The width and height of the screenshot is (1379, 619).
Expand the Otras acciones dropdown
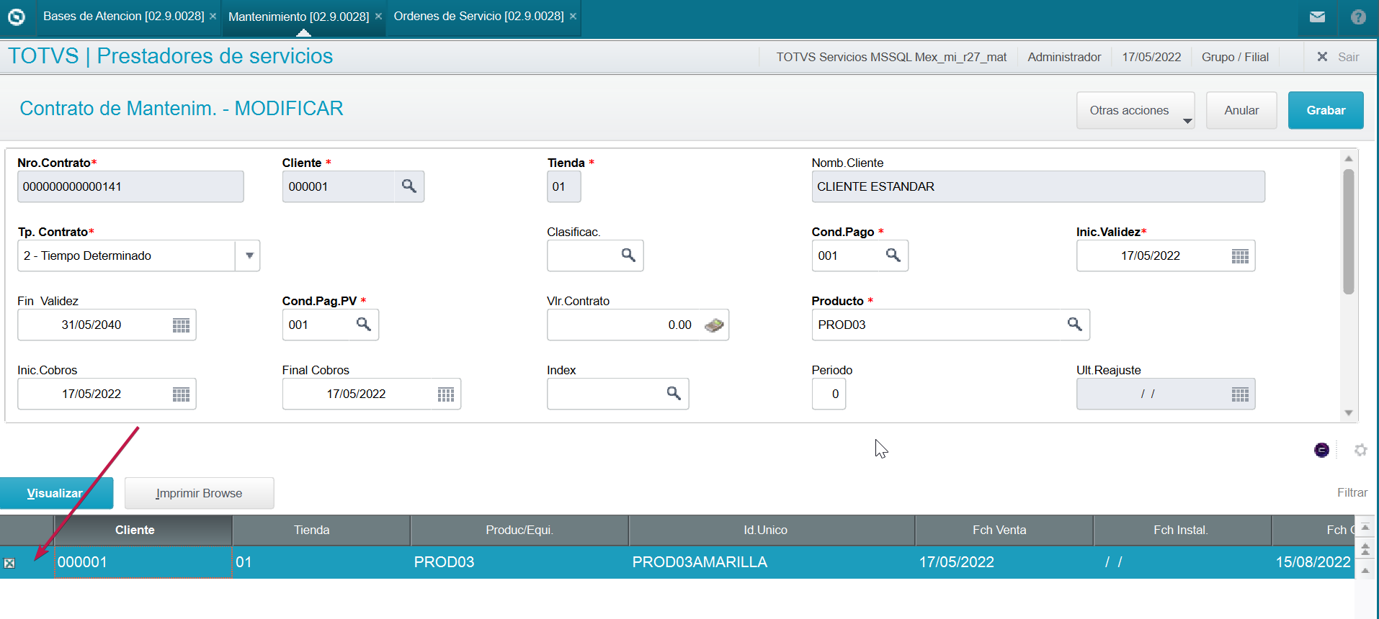click(x=1135, y=110)
